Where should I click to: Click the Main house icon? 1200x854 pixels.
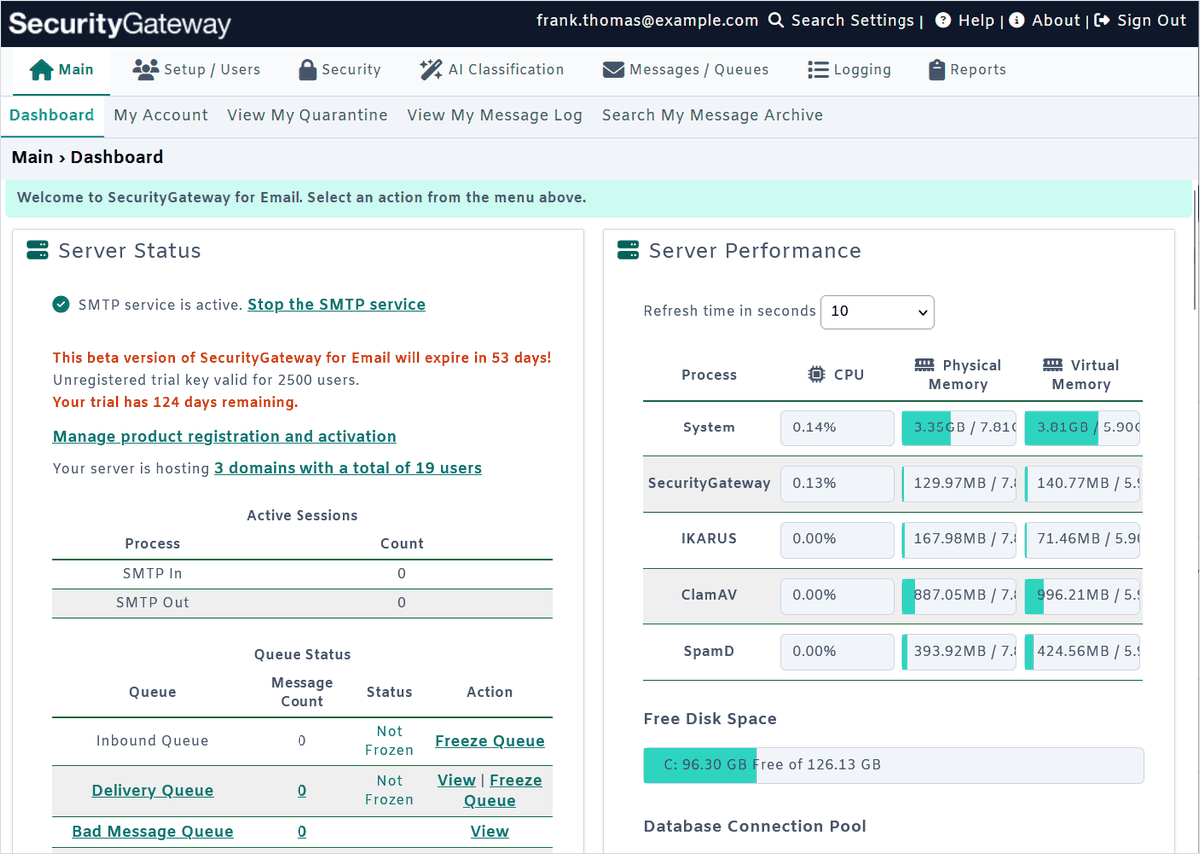pos(41,70)
